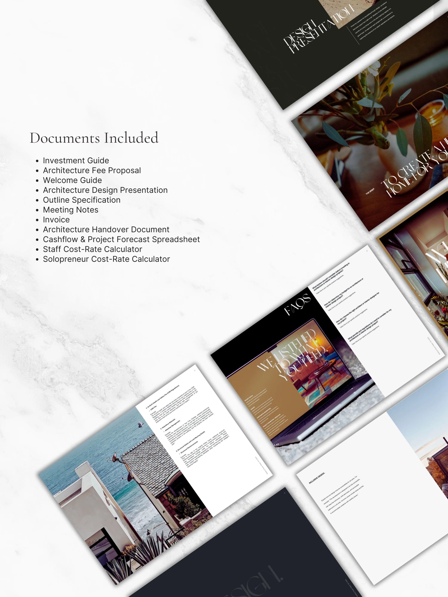Select "Staff Cost-Rate Calculator" in the list
The width and height of the screenshot is (448, 597).
[x=92, y=249]
